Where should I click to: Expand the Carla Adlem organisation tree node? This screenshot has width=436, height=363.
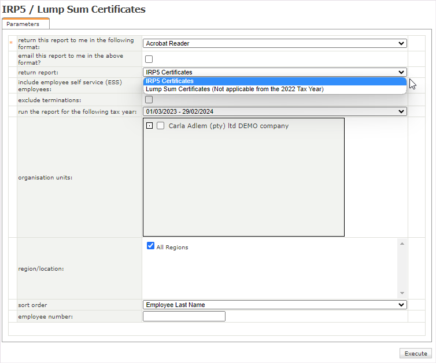149,126
